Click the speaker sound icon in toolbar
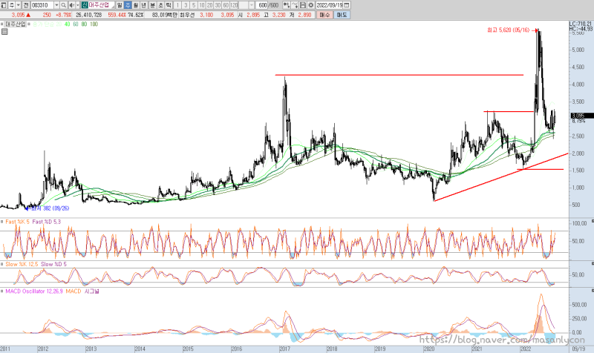The width and height of the screenshot is (594, 353). [71, 5]
